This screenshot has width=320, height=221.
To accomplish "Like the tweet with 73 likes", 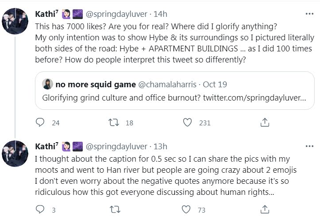I will pyautogui.click(x=188, y=209).
